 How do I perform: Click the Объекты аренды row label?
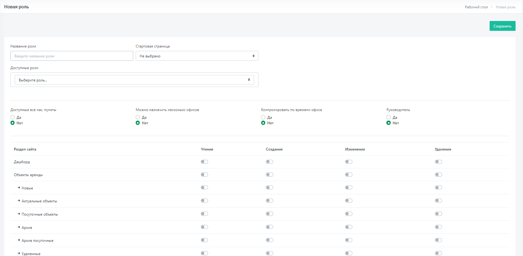click(28, 175)
